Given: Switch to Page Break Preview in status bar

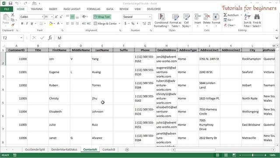Looking at the screenshot, I should pyautogui.click(x=234, y=155).
